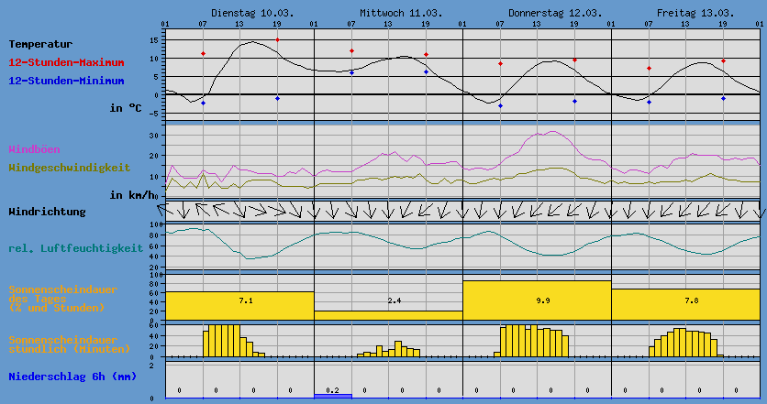Screen dimensions: 767x404
Task: Click the red maximum marker on Friday at 19h
Action: 723,60
